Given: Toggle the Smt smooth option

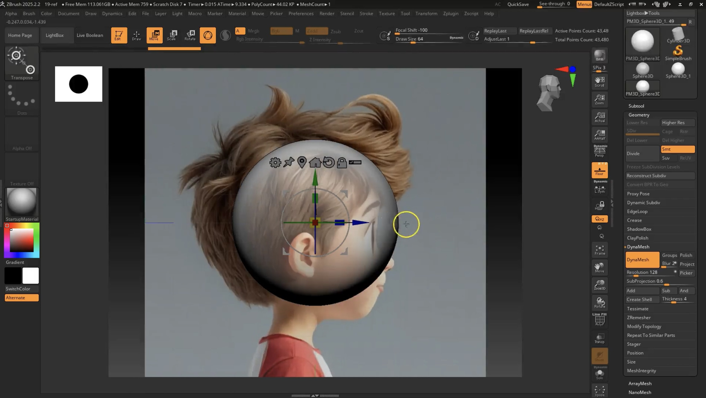Looking at the screenshot, I should (x=678, y=149).
